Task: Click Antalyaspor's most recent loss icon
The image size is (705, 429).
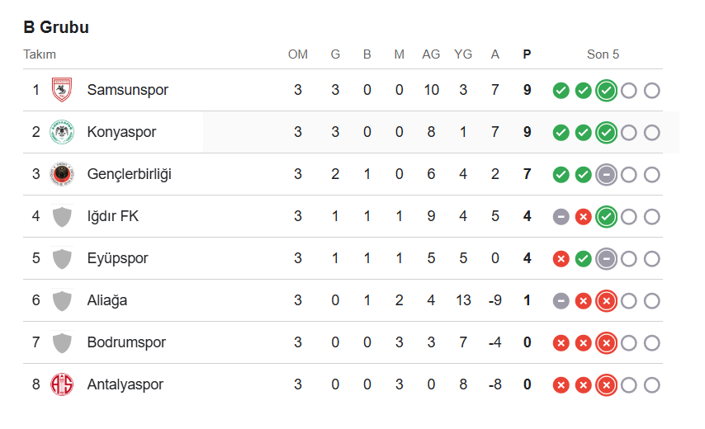Action: pyautogui.click(x=606, y=384)
